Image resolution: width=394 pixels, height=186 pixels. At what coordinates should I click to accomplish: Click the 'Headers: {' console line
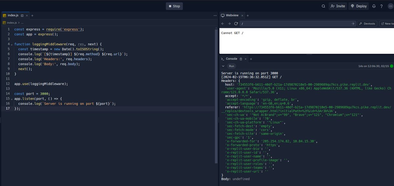point(231,81)
